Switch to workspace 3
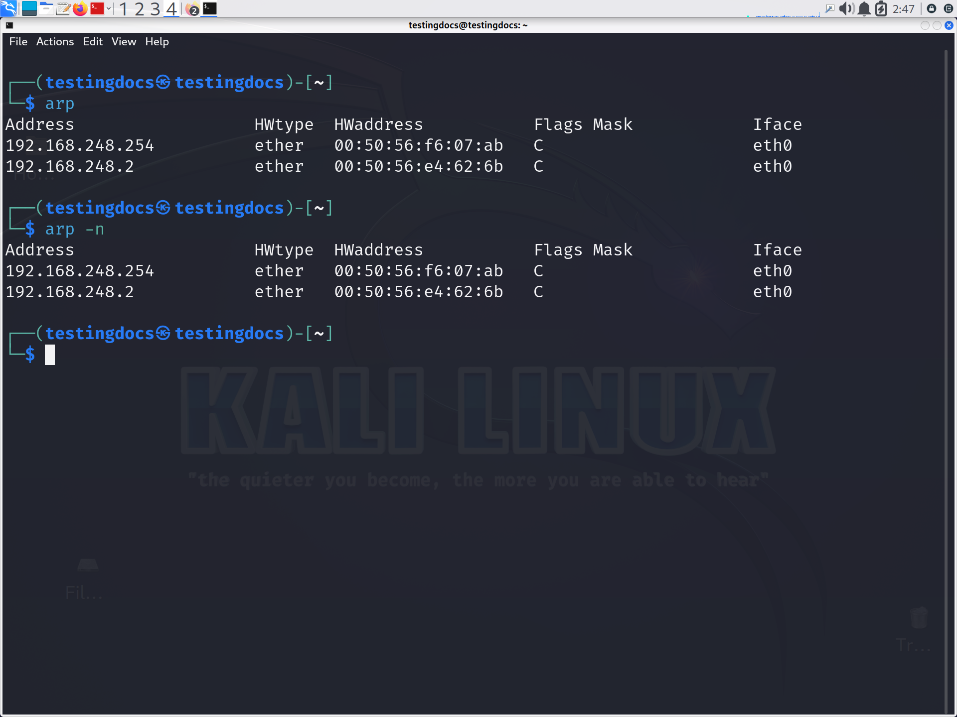The width and height of the screenshot is (957, 717). [155, 8]
